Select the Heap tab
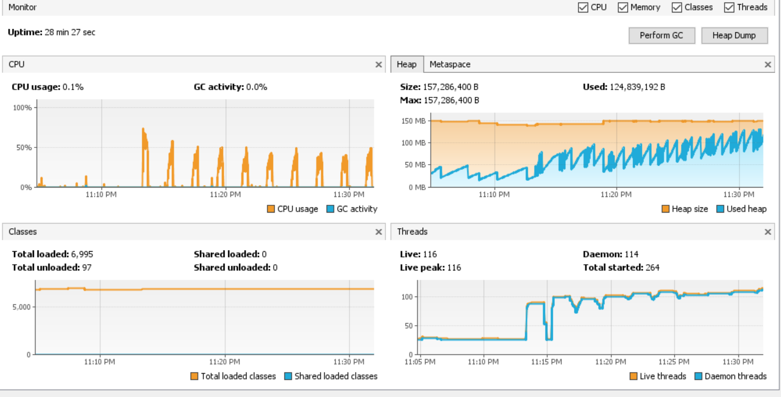 (x=407, y=64)
